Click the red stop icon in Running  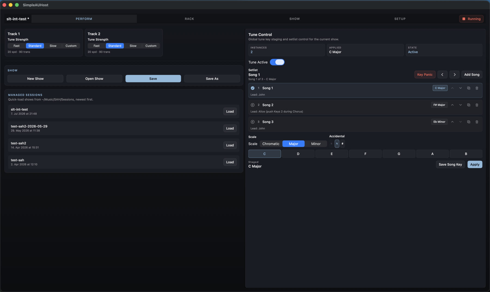click(x=464, y=19)
